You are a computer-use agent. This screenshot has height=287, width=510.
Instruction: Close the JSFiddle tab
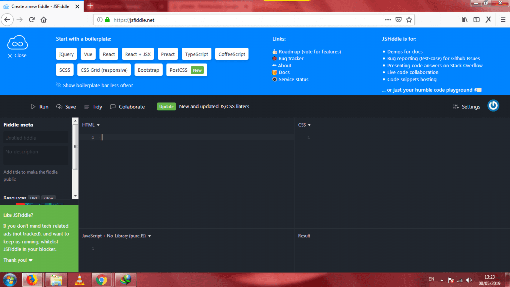pos(77,6)
